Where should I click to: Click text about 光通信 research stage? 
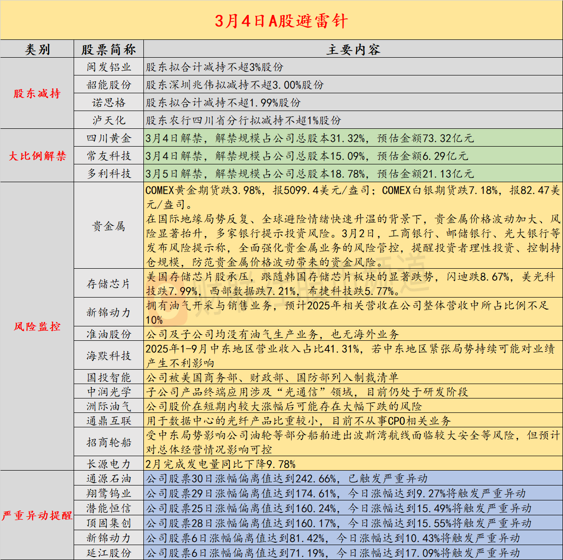tap(307, 392)
